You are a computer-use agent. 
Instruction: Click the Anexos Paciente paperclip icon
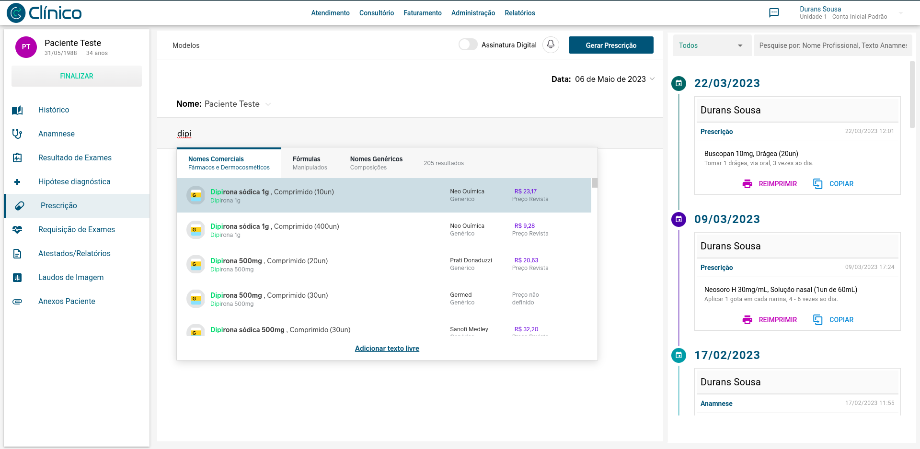17,302
